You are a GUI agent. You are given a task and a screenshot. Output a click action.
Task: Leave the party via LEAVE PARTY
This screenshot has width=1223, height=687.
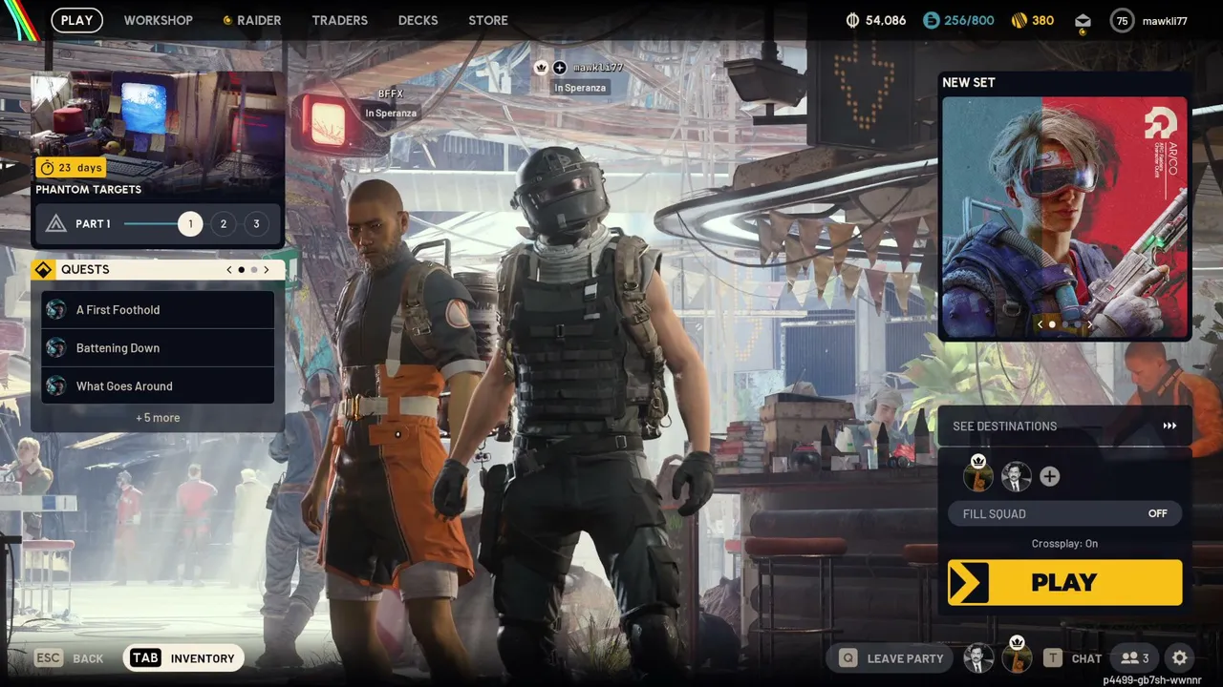(905, 658)
